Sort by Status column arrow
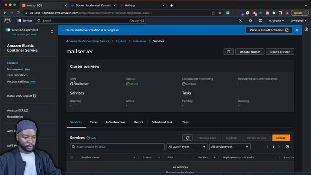 coord(159,157)
